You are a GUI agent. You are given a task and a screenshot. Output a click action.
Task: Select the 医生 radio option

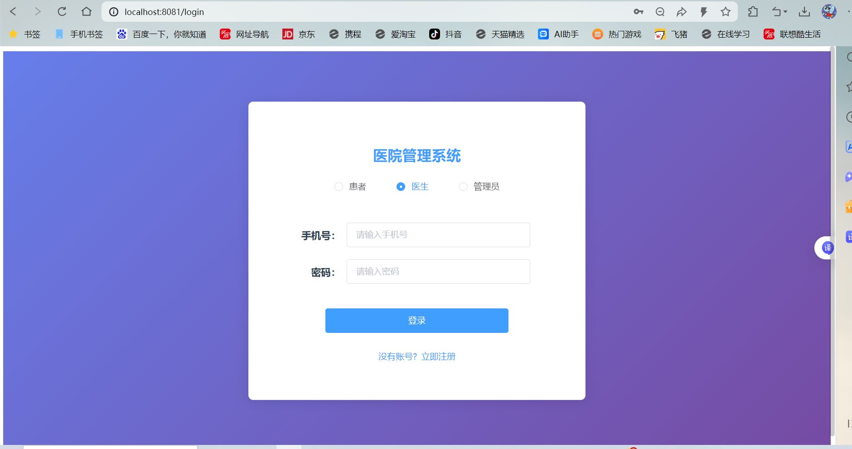[401, 187]
